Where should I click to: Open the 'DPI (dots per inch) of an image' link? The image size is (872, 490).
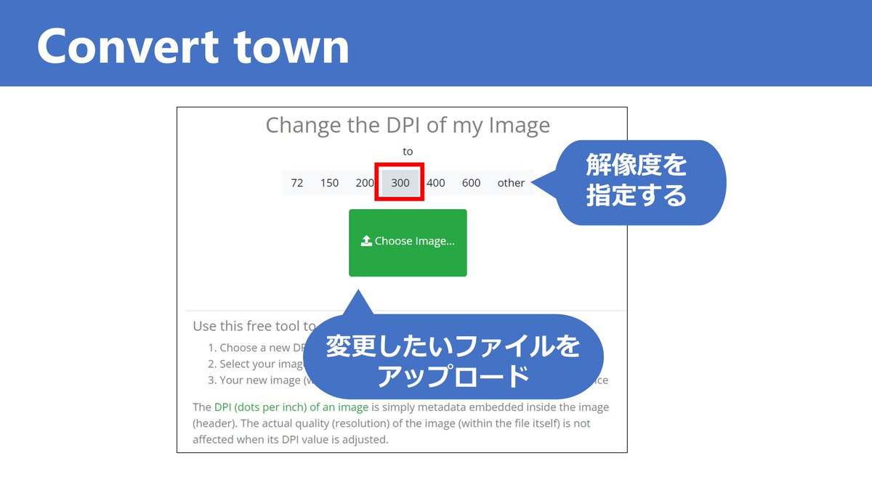[291, 407]
